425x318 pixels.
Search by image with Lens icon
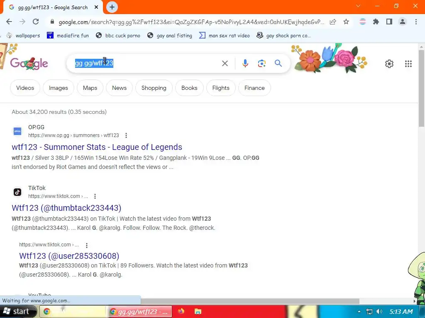click(261, 63)
